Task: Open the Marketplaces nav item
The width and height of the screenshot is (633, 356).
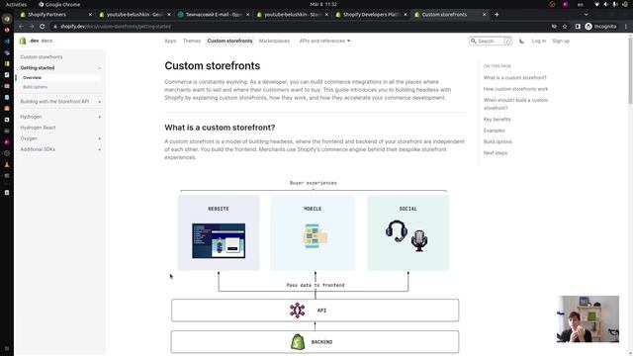Action: pos(274,41)
